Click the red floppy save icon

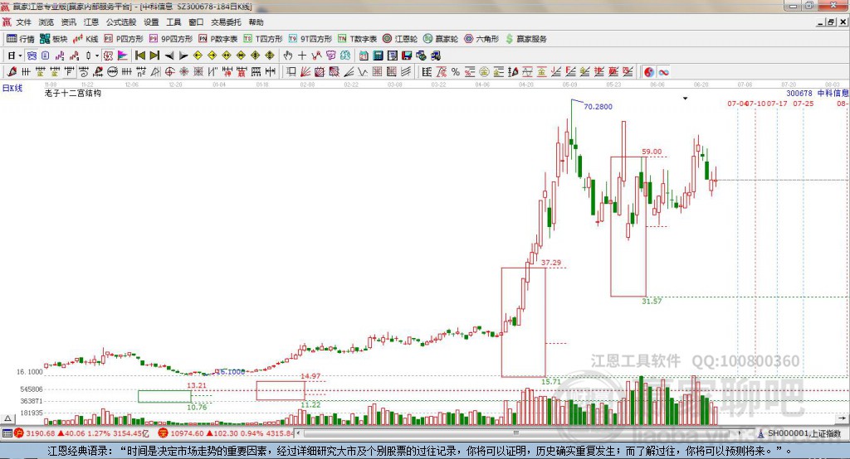click(407, 56)
